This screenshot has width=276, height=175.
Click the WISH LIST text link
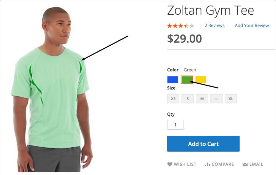[185, 164]
